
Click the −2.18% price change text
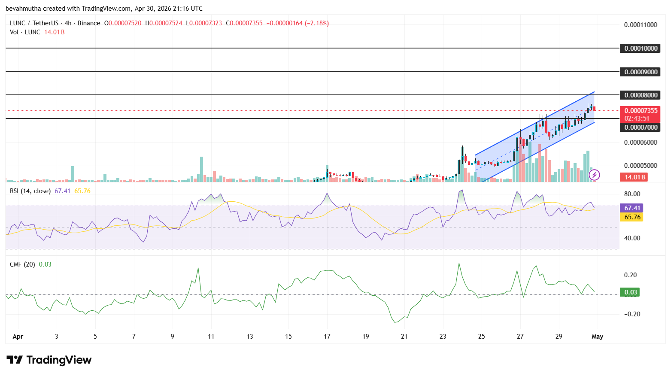click(317, 23)
